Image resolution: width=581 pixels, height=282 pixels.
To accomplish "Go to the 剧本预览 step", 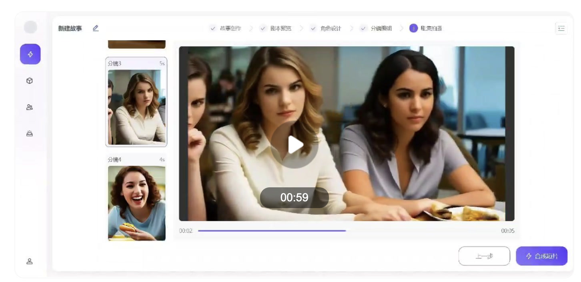I will (x=276, y=28).
